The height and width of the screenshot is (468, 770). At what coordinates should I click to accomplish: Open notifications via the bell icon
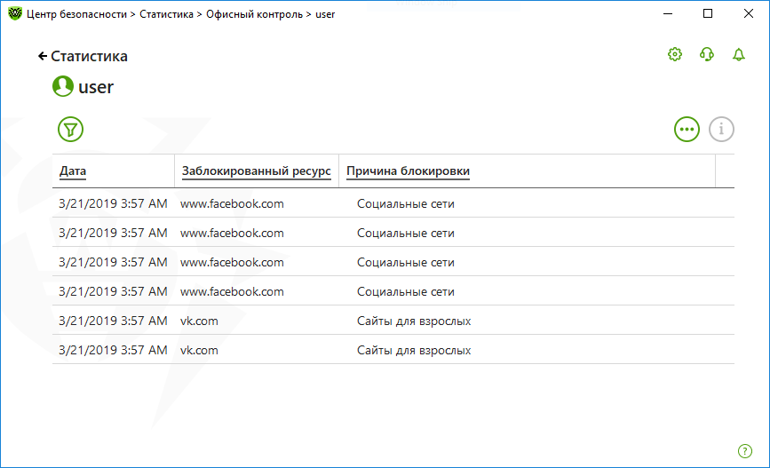click(739, 54)
